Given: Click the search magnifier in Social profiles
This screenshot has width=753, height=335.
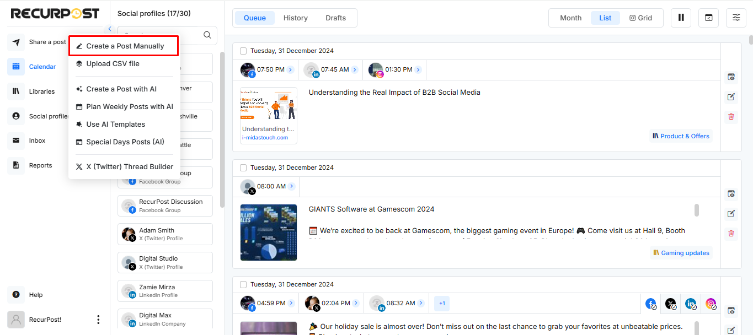Looking at the screenshot, I should (207, 35).
